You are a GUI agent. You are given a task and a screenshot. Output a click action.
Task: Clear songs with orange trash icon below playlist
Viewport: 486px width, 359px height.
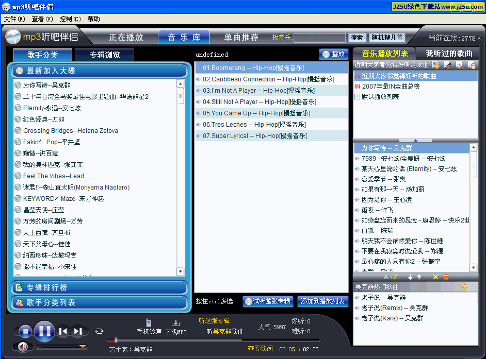(x=446, y=277)
